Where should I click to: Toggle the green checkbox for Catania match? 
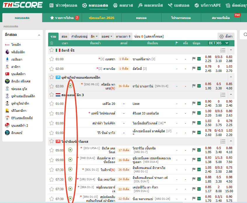pos(199,68)
